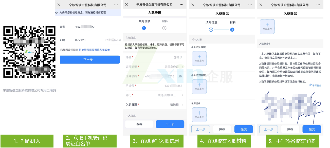Screen dimensions: 330x148
Task: Expand the 证件类型 selector showing 居民身份证
Action: click(155, 67)
